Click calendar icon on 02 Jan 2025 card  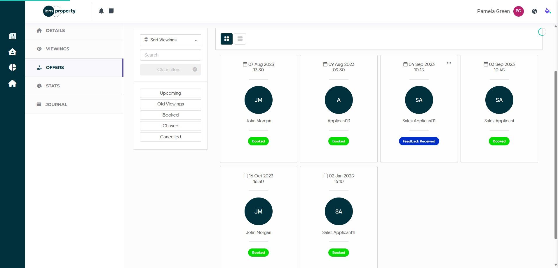click(326, 176)
